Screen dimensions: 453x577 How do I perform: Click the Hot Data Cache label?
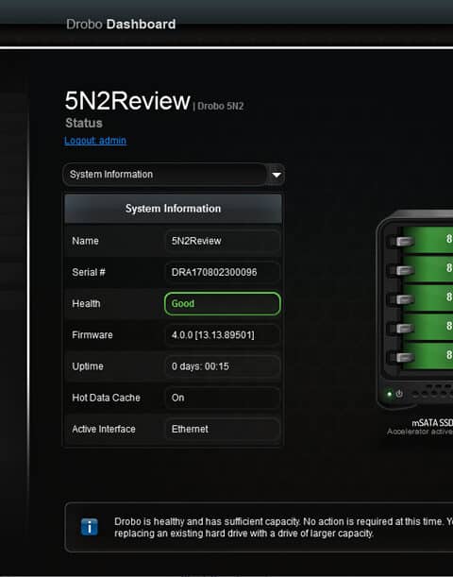(x=106, y=398)
